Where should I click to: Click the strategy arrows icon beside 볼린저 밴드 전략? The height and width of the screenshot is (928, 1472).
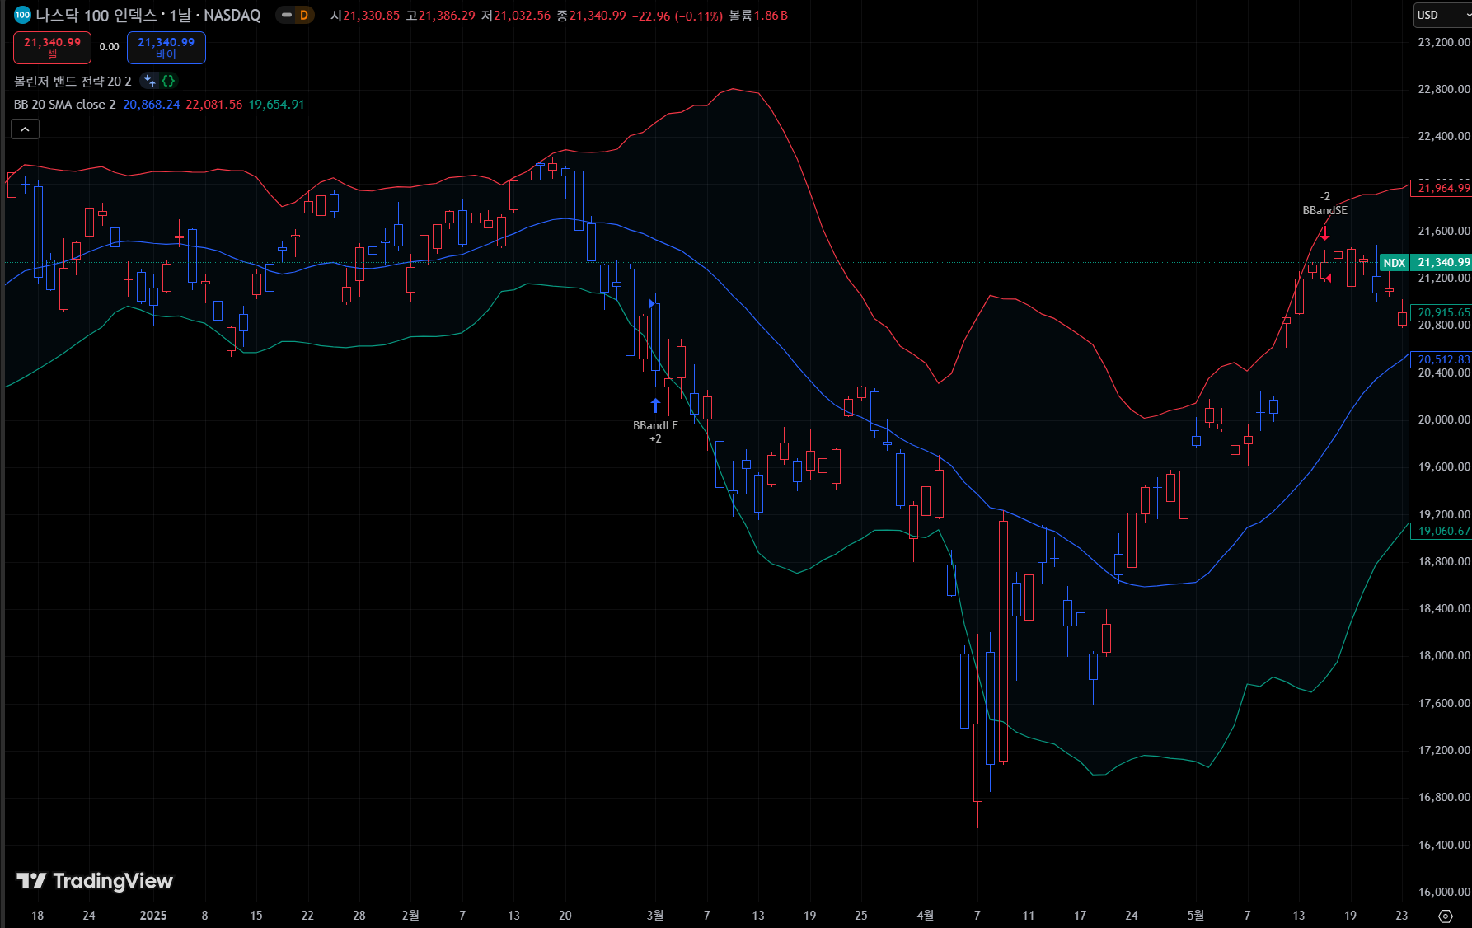pyautogui.click(x=149, y=81)
